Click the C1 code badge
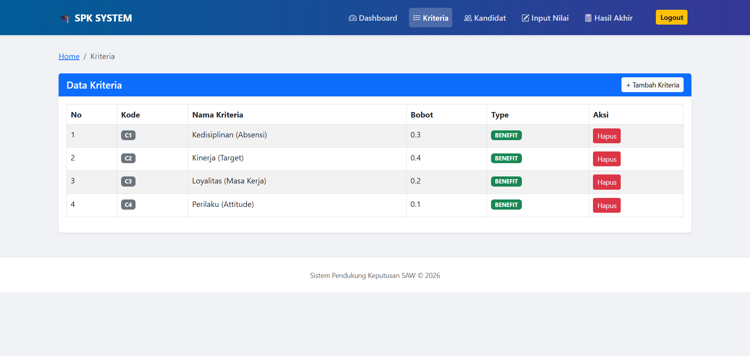This screenshot has height=356, width=750. (x=128, y=135)
